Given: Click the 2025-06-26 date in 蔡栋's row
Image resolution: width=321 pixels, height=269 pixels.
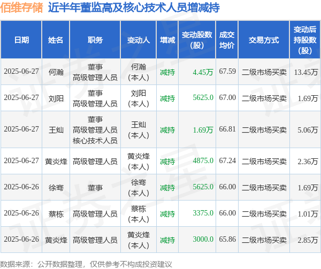Looking at the screenshot, I should (x=21, y=213).
